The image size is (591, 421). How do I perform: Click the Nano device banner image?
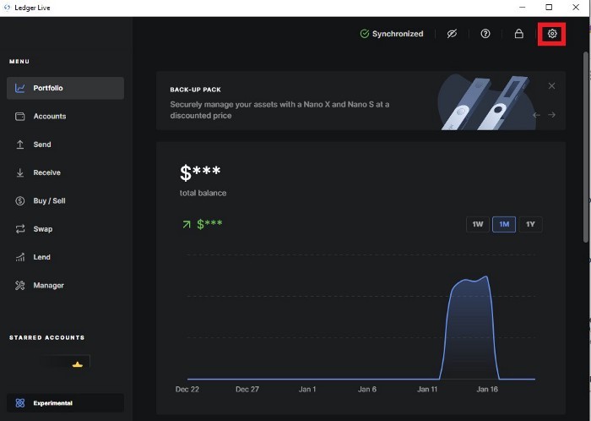(486, 102)
